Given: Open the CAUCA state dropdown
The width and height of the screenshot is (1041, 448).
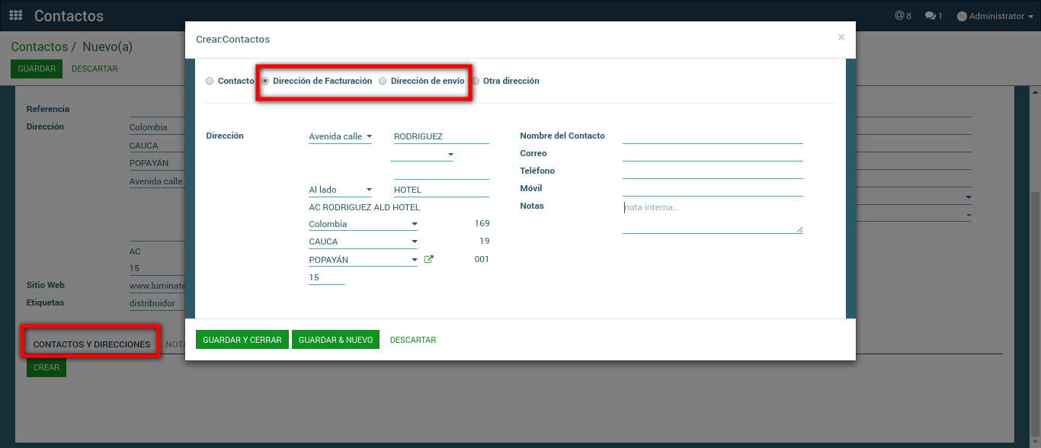Looking at the screenshot, I should click(x=363, y=242).
